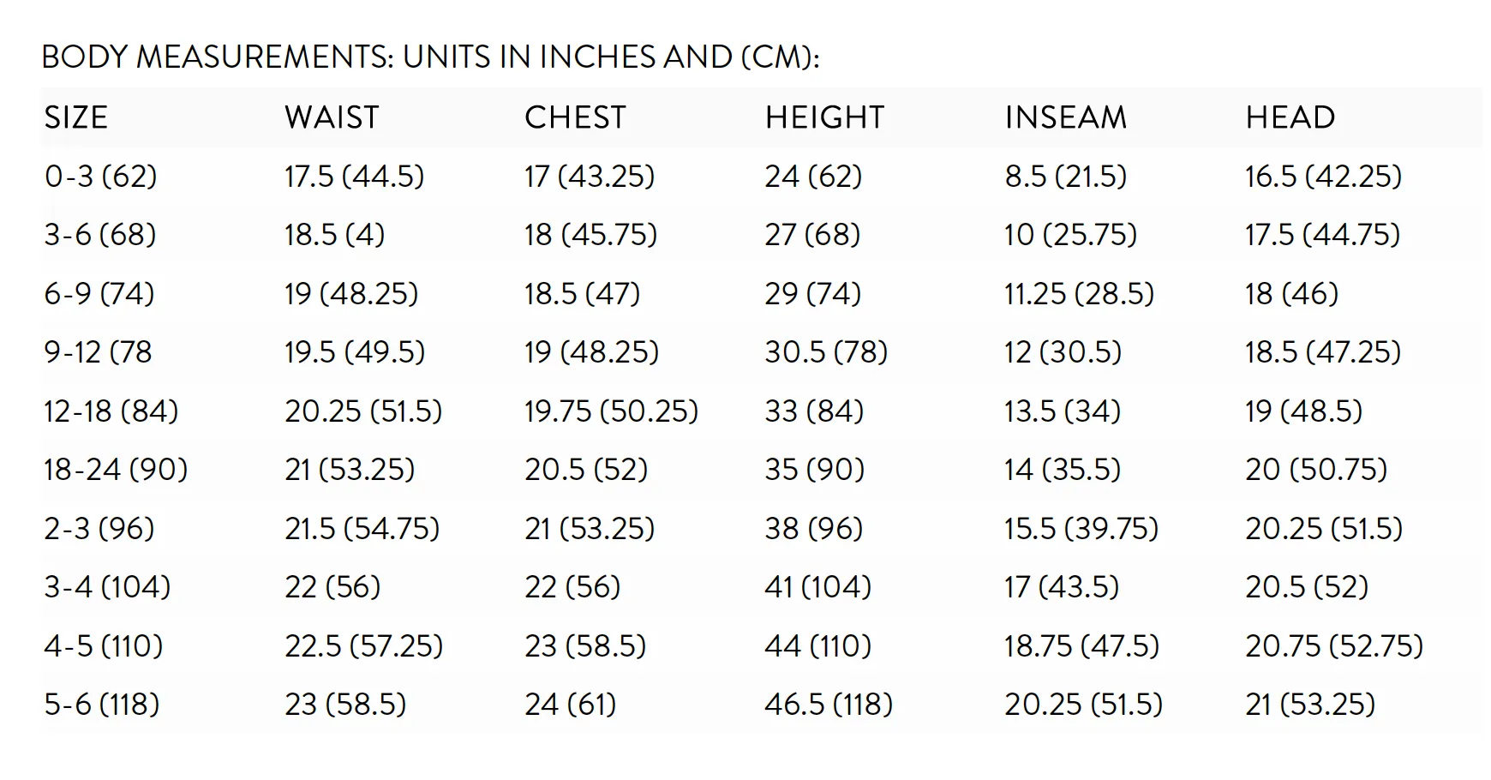Click the 46.5 (118) height value
Viewport: 1491px width, 780px height.
coord(829,705)
